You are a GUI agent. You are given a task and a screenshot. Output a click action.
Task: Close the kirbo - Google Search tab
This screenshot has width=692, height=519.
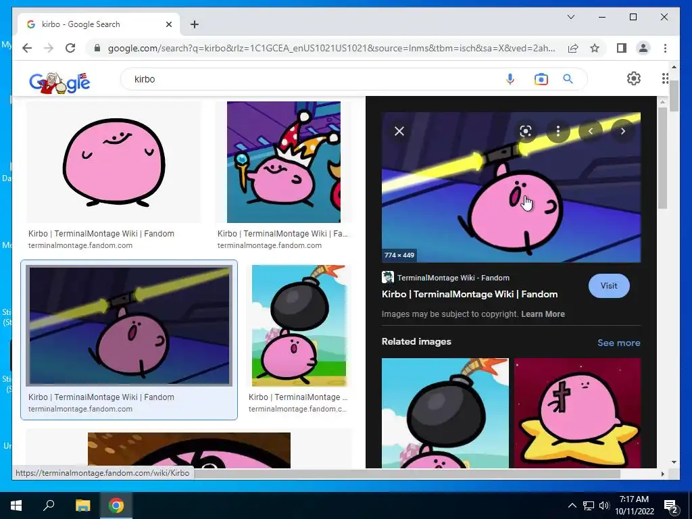[168, 24]
